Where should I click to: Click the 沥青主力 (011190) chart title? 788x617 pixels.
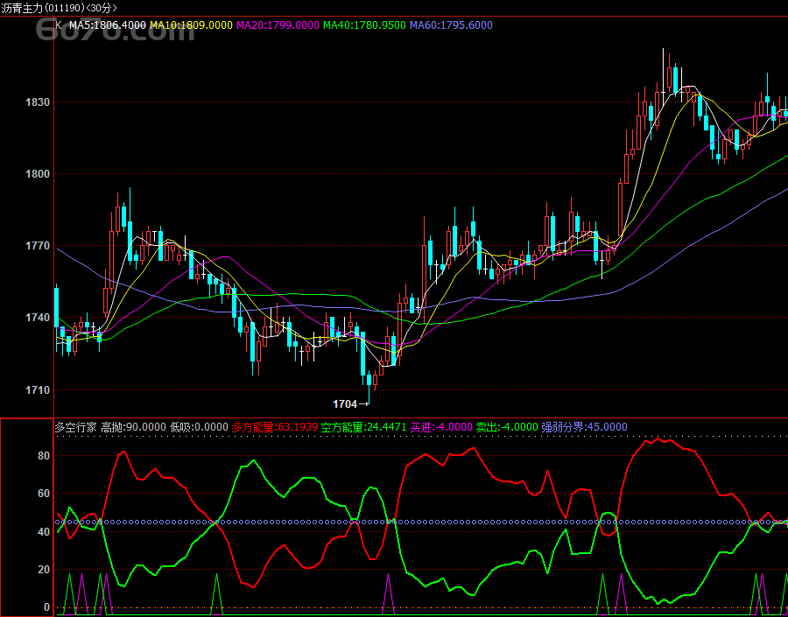pyautogui.click(x=59, y=7)
